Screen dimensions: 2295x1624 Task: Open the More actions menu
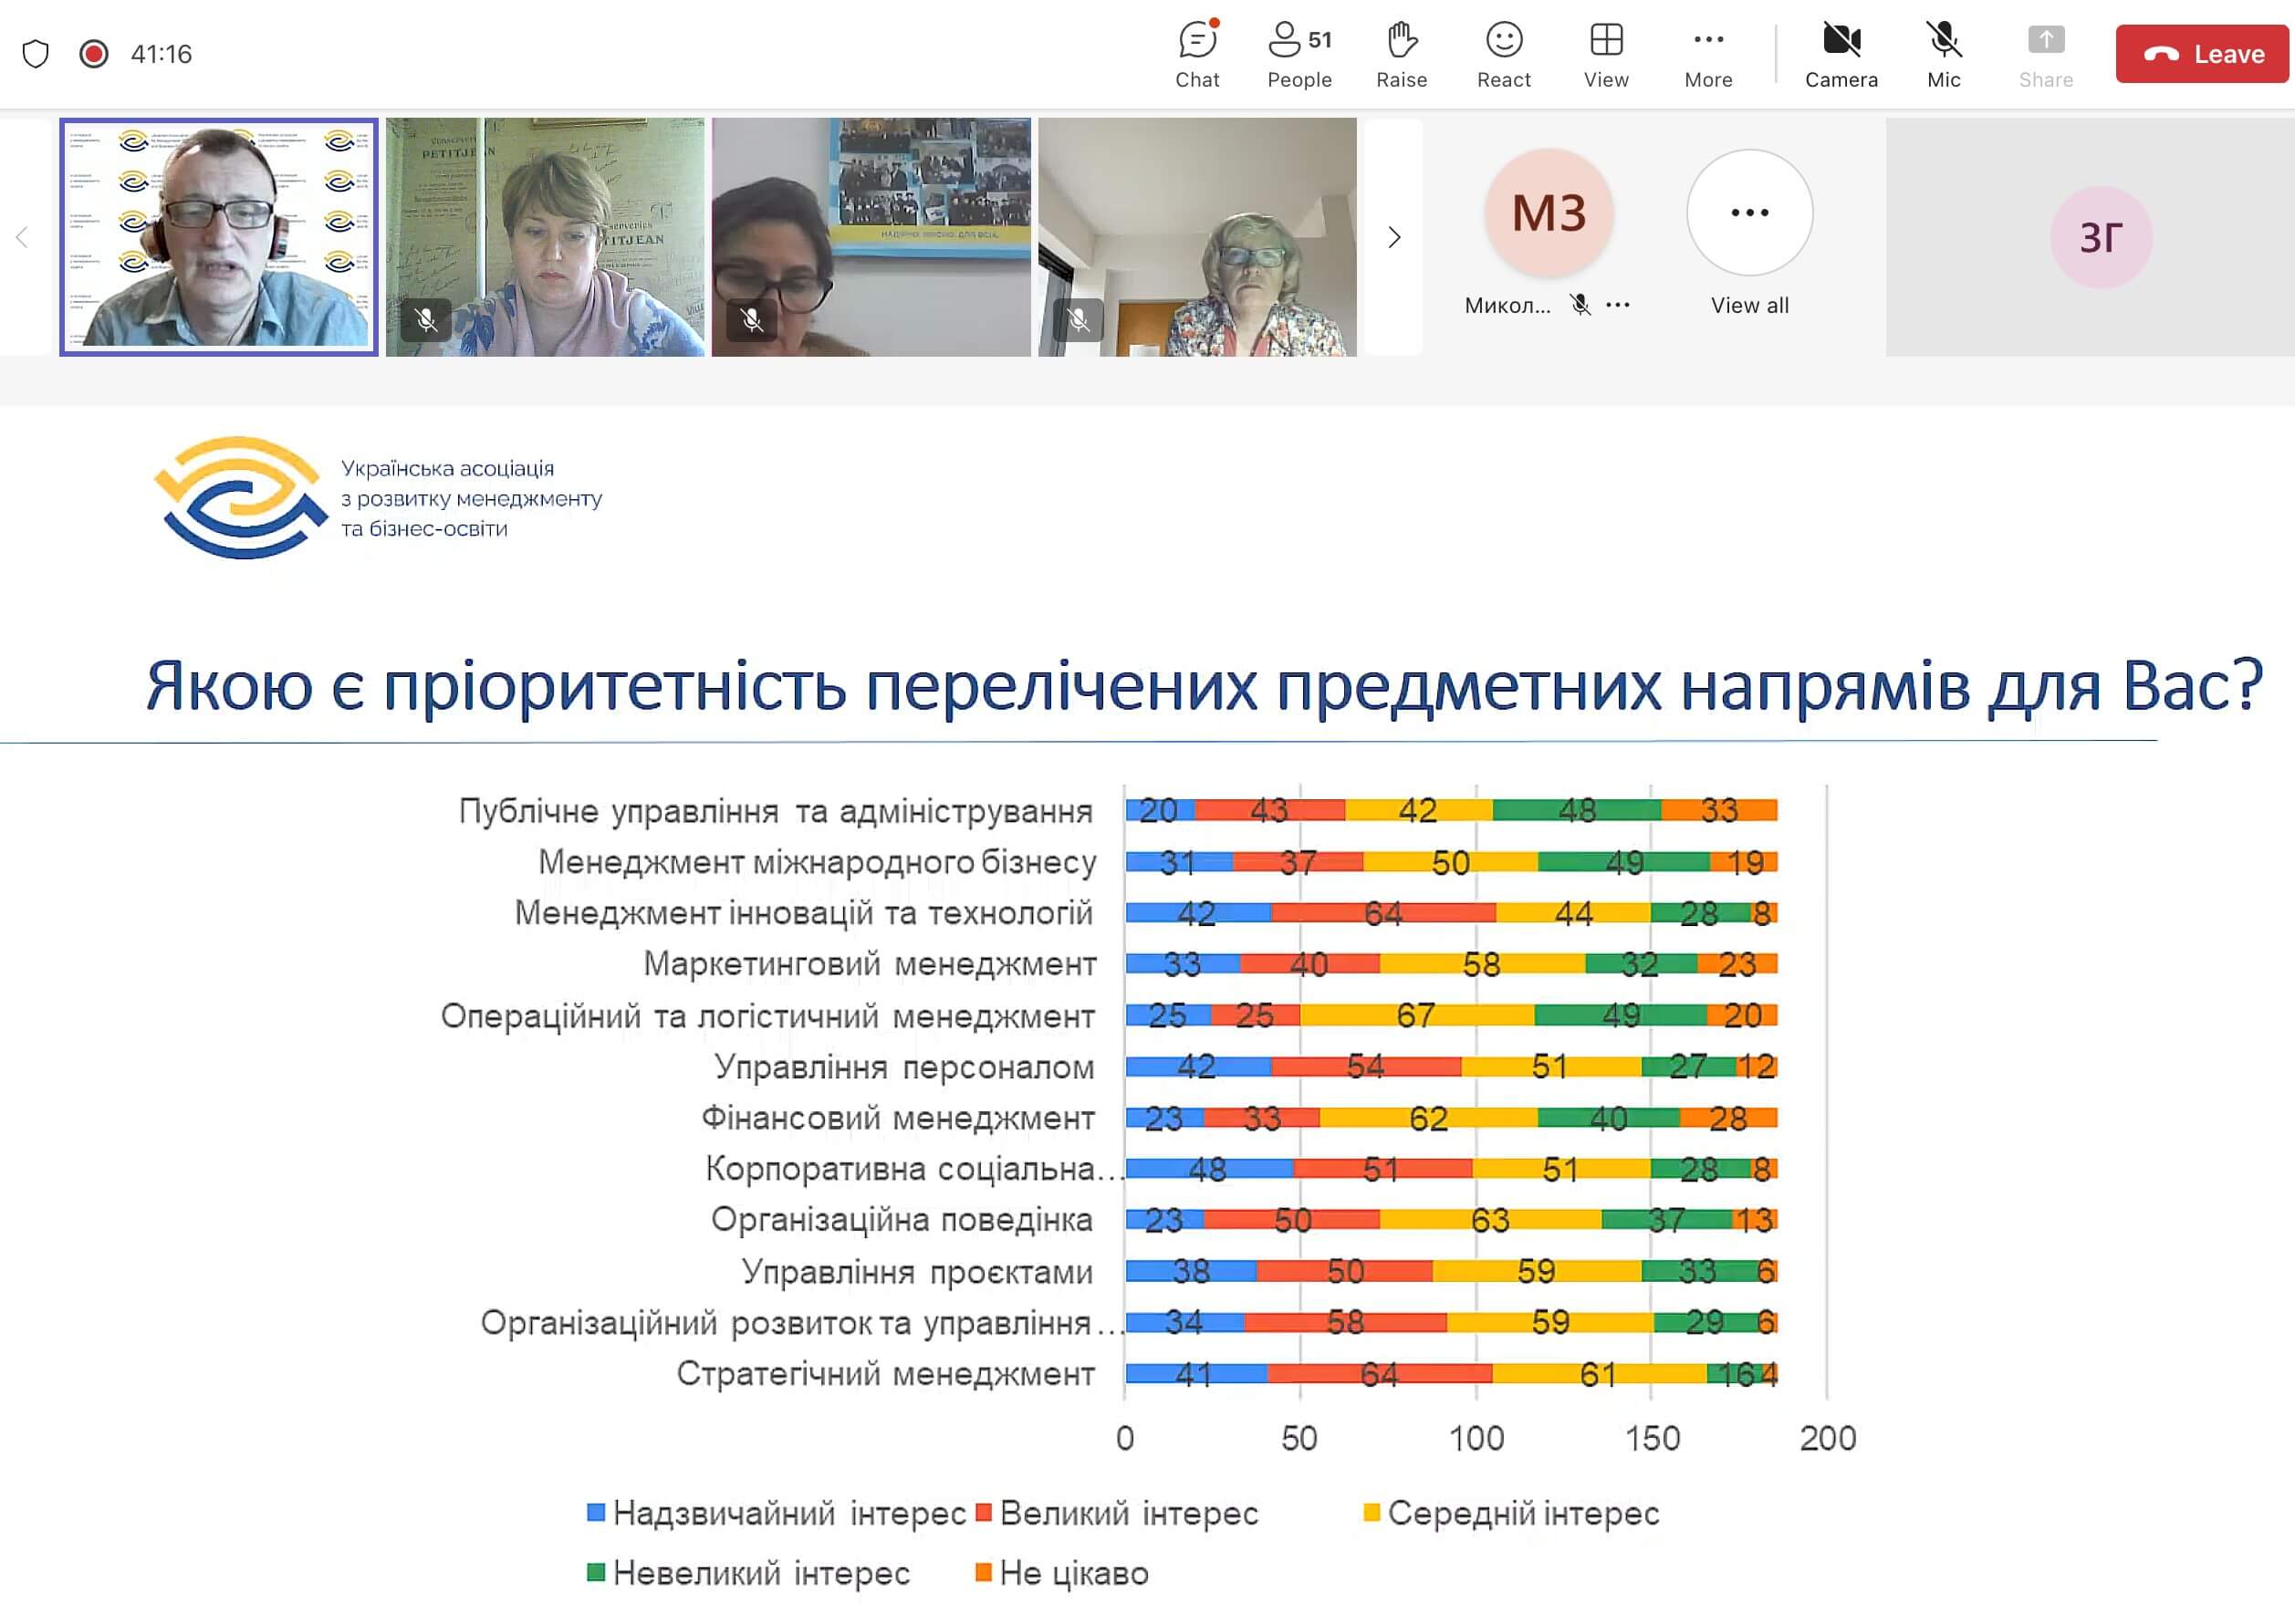click(x=1707, y=54)
